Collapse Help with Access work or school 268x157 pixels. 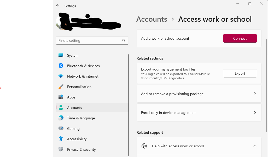point(255,146)
